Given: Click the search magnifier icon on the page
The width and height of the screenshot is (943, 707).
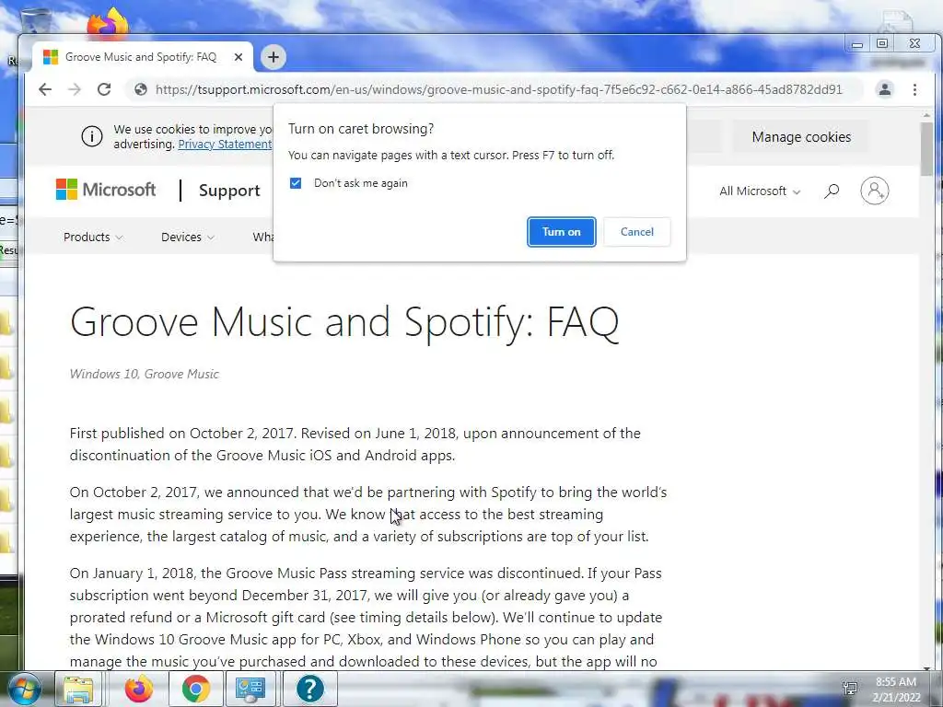Looking at the screenshot, I should click(832, 191).
